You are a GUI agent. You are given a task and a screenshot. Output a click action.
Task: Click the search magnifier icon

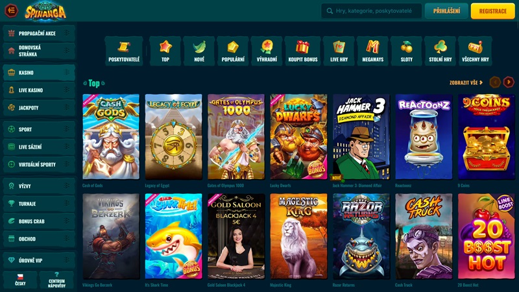tap(330, 11)
